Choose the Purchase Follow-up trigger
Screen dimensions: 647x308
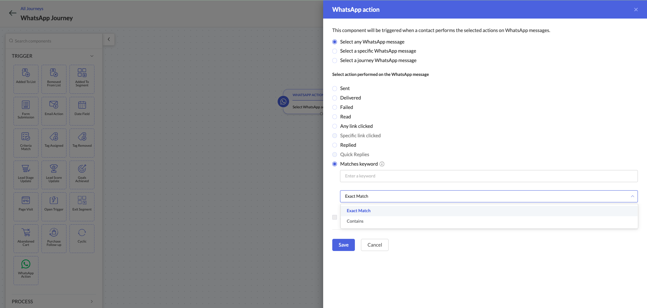pos(54,239)
